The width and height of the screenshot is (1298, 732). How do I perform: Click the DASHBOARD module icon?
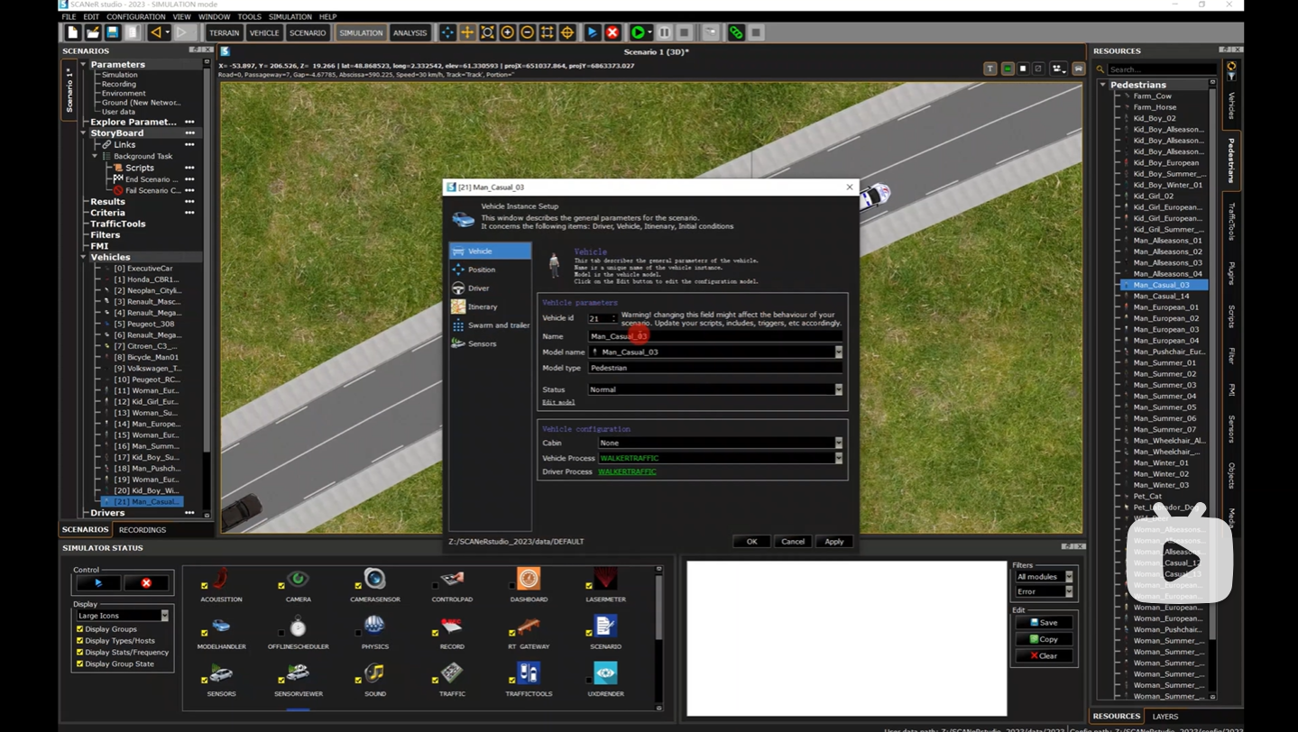[529, 580]
